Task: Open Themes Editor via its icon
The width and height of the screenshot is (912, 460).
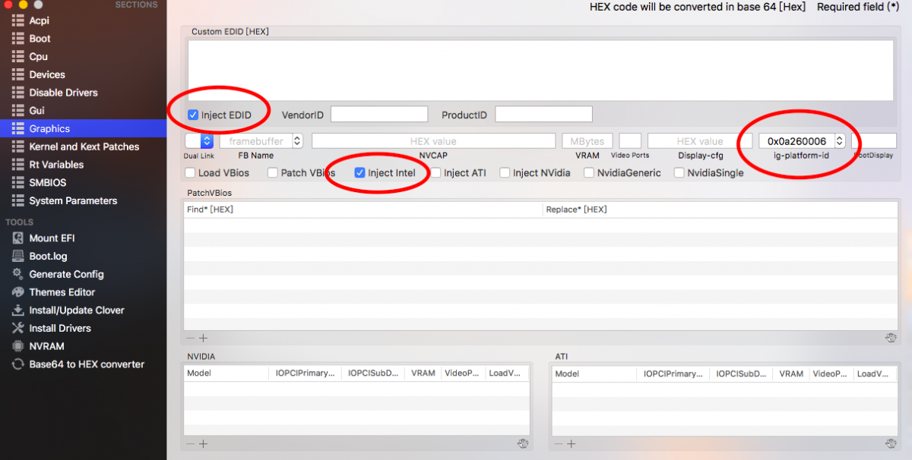Action: coord(17,292)
